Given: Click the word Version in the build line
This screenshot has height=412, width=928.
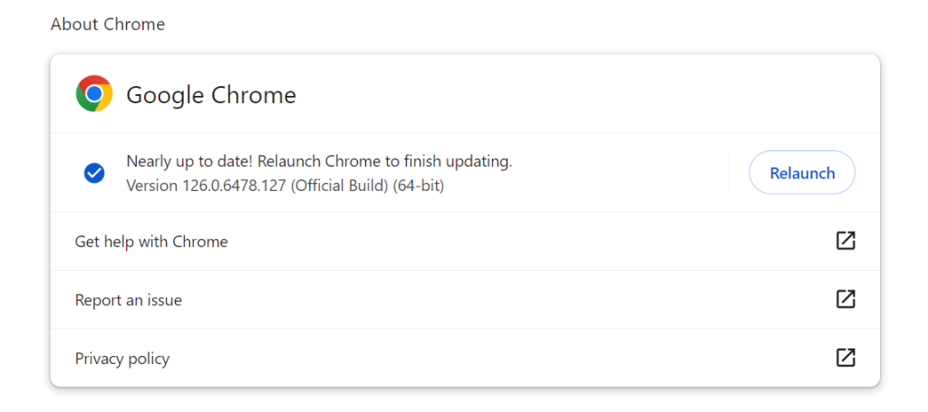Looking at the screenshot, I should (x=152, y=186).
